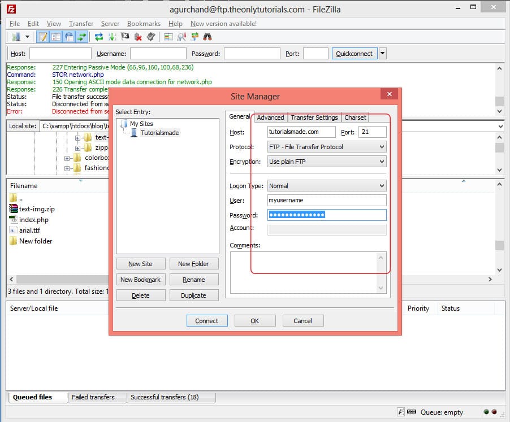Click the Site Manager Password field

327,215
